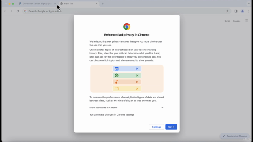Open Gmail link
Image resolution: width=253 pixels, height=142 pixels.
pyautogui.click(x=227, y=21)
